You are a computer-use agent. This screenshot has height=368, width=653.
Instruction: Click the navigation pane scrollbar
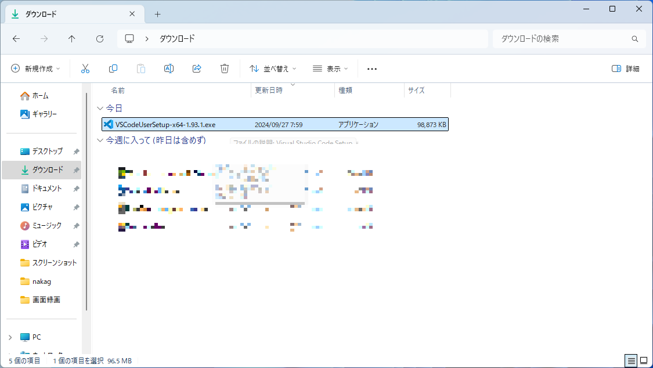(86, 202)
